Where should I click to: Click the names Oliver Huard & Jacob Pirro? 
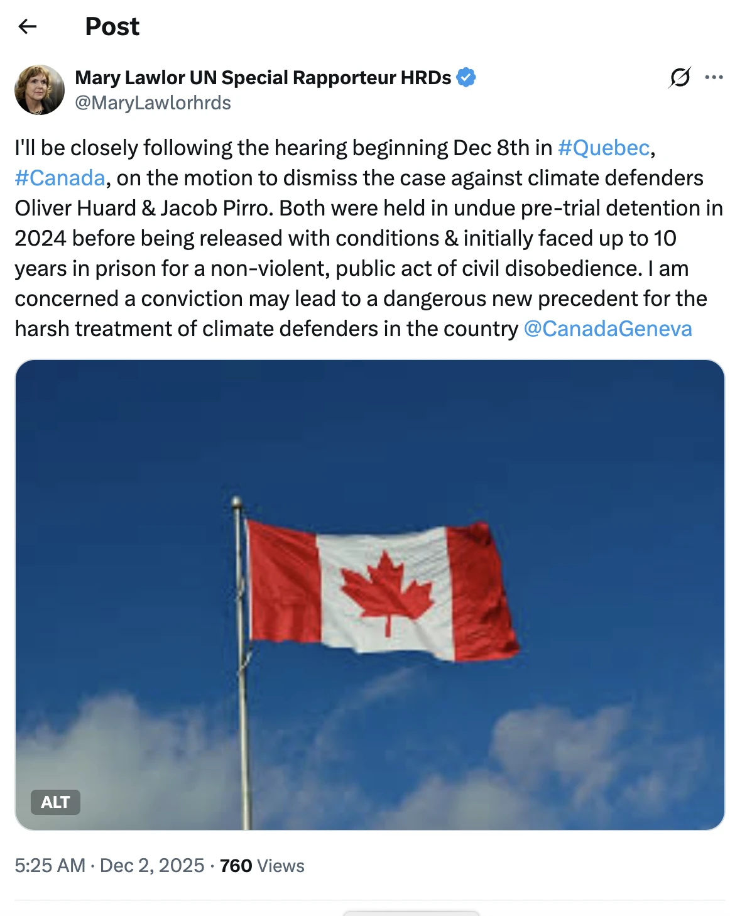[144, 208]
